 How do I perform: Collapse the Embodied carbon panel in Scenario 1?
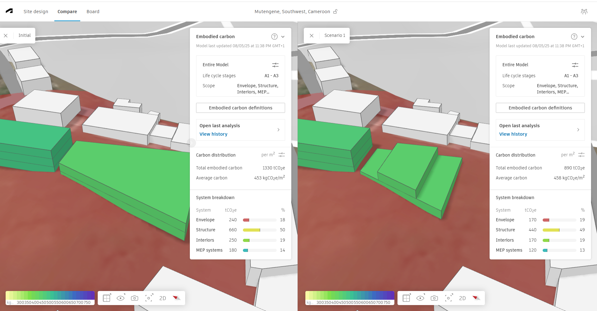pos(583,37)
